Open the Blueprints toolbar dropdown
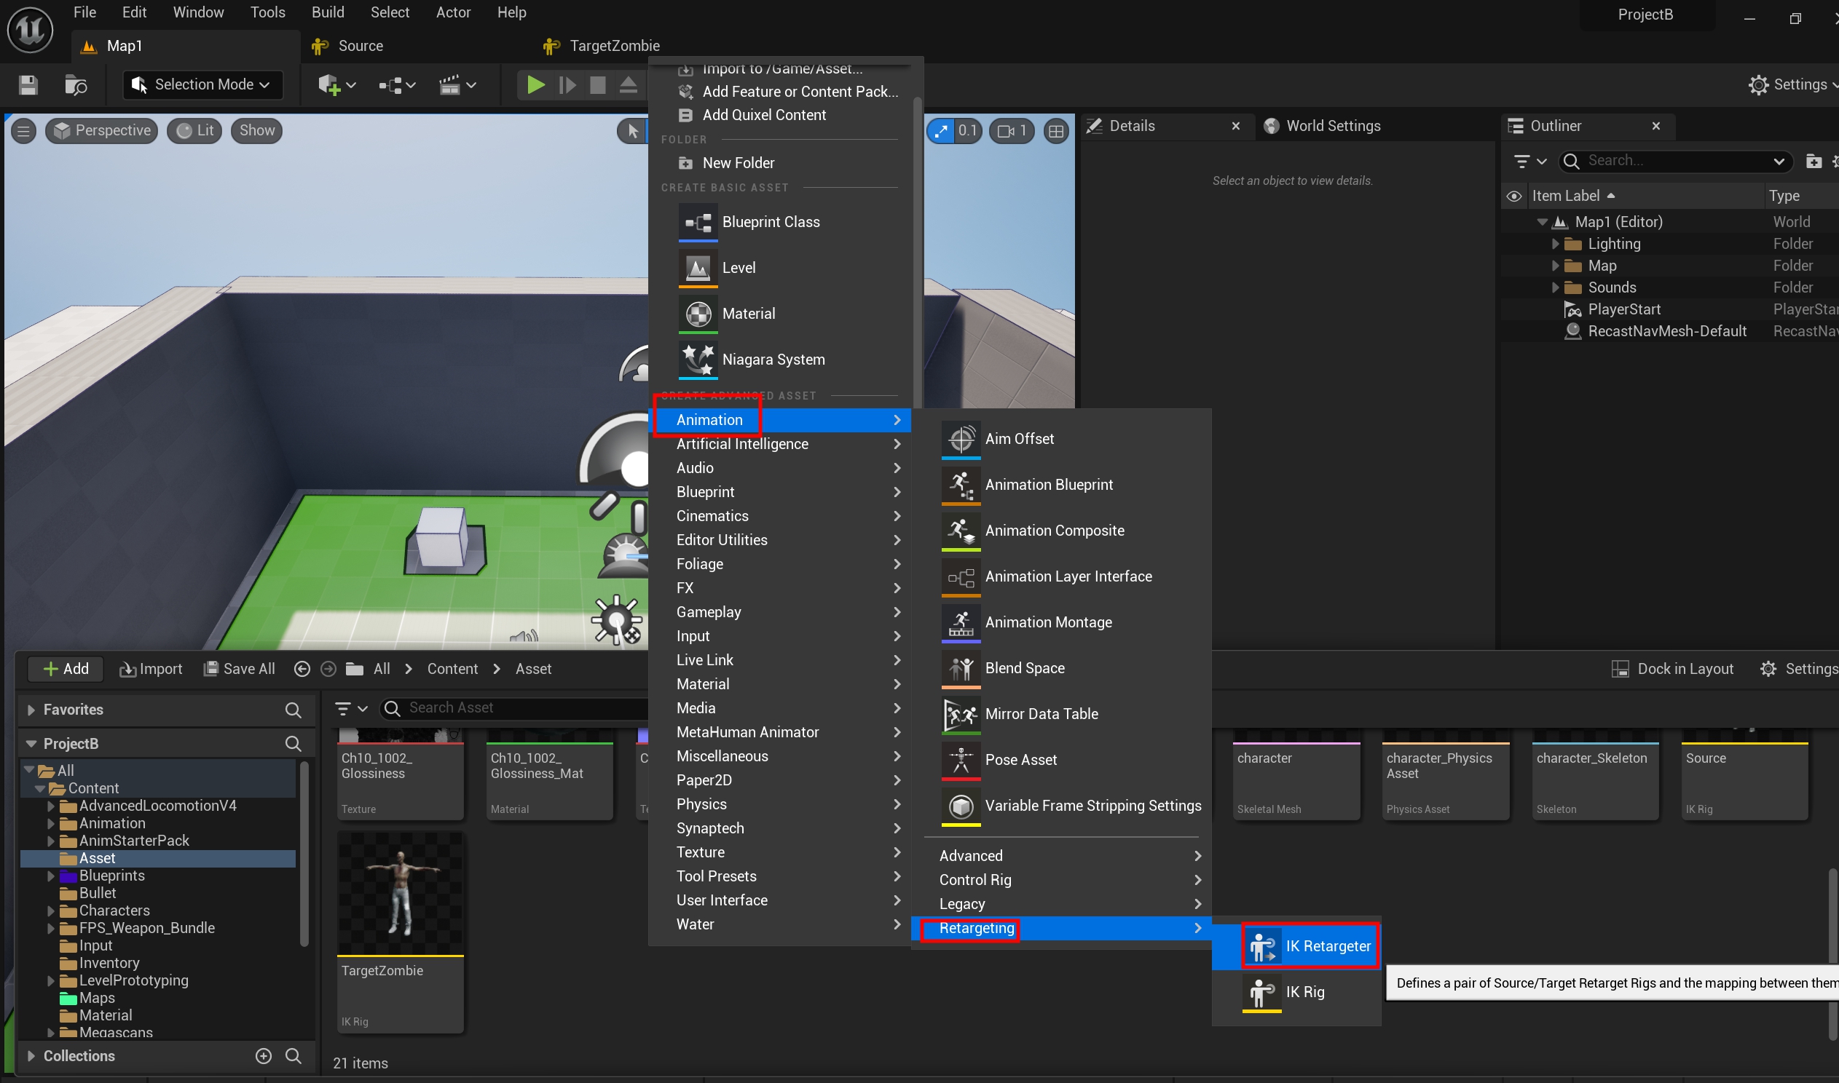This screenshot has height=1083, width=1839. [396, 84]
